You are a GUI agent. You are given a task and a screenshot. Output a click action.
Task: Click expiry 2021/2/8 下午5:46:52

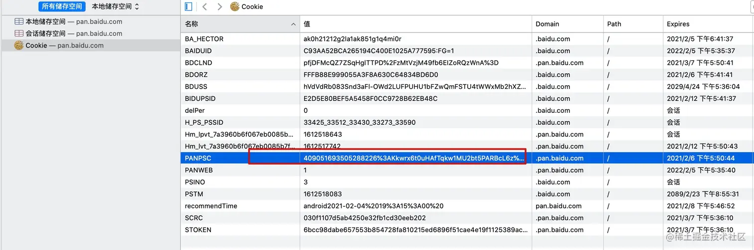tap(701, 206)
